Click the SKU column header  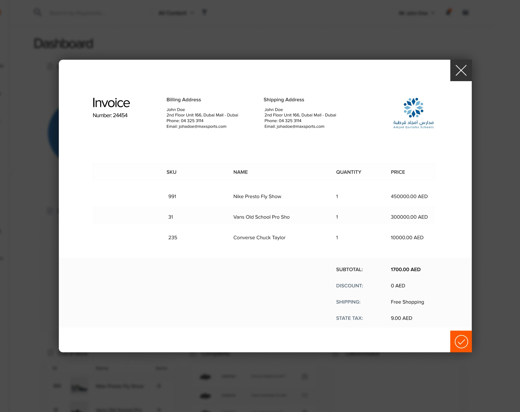click(x=171, y=172)
